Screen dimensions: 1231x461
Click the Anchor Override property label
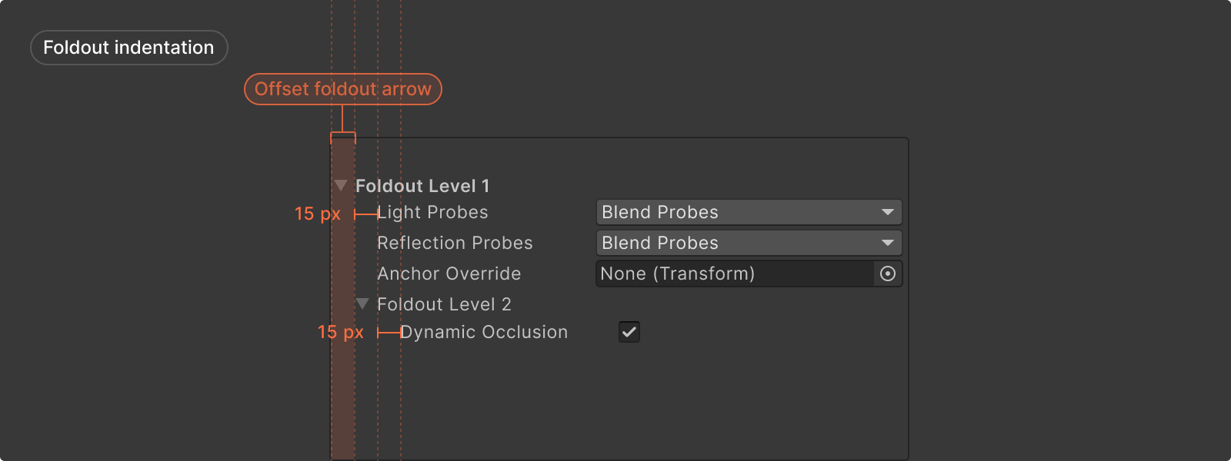pyautogui.click(x=449, y=274)
